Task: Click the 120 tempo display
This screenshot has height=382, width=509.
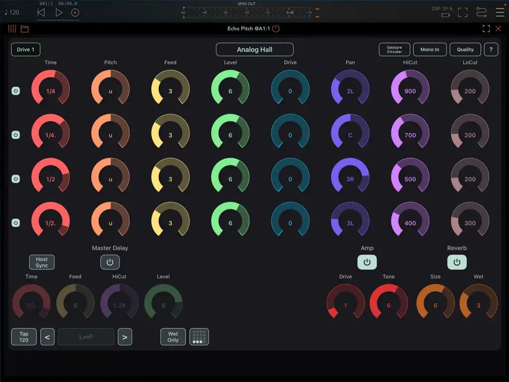Action: click(12, 12)
